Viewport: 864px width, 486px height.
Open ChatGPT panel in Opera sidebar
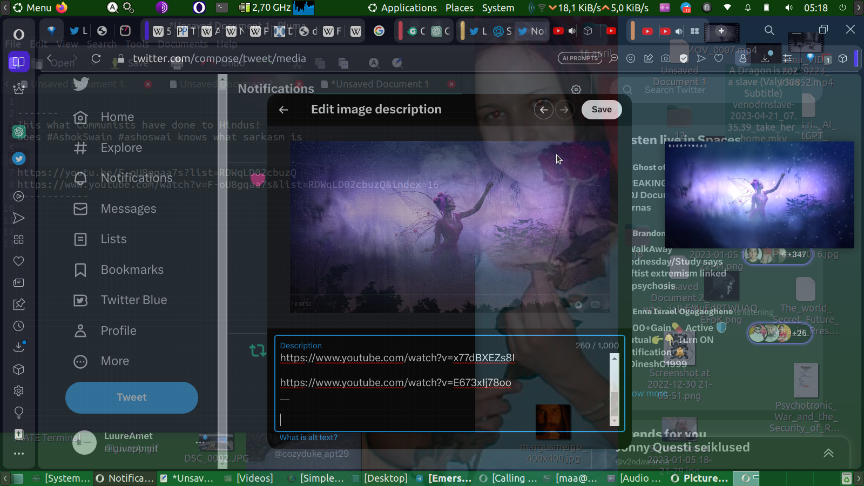coord(19,131)
